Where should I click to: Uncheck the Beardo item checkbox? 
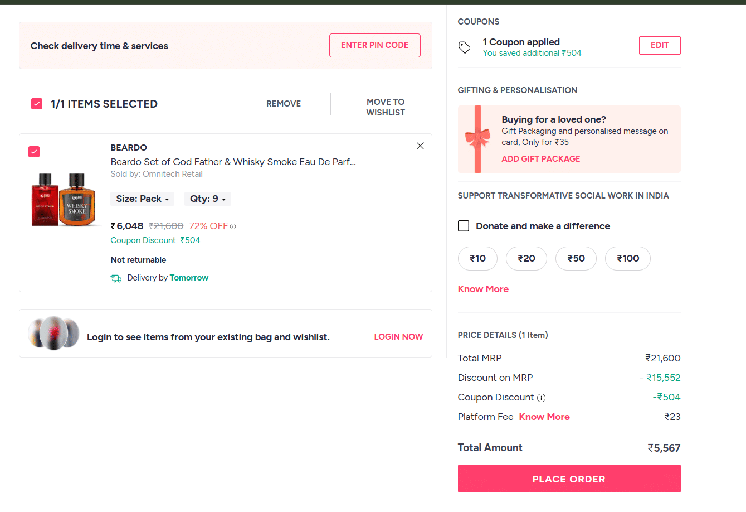(x=34, y=152)
